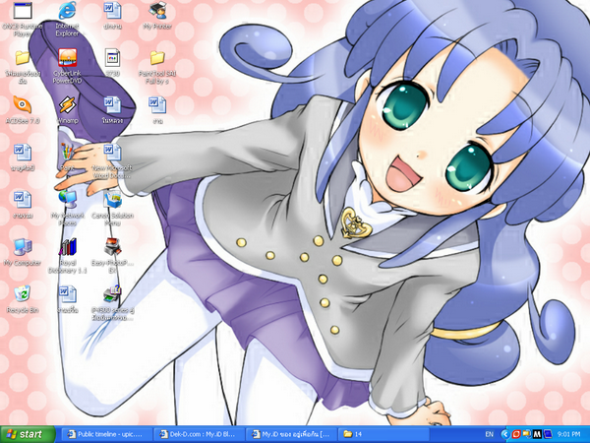Select the Word document above My Computer
Viewport: 590px width, 443px height.
(23, 199)
